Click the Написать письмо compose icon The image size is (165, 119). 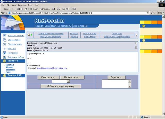point(5,36)
